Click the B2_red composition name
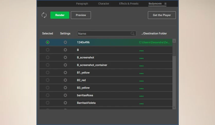The width and height of the screenshot is (215, 125). tap(81, 80)
